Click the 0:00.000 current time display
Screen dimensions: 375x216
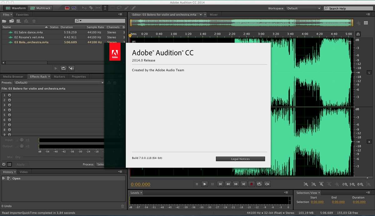point(141,184)
